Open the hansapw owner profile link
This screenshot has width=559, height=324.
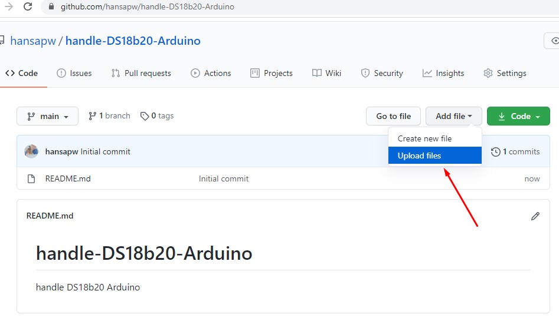tap(33, 41)
